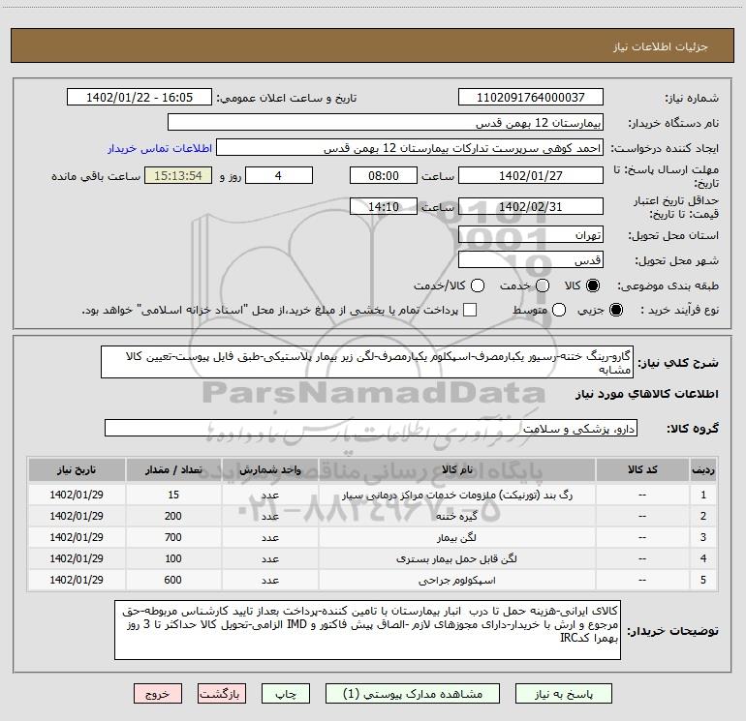
Task: Click the اطلاعات کالاهای مورد نیاز heading
Action: [647, 394]
